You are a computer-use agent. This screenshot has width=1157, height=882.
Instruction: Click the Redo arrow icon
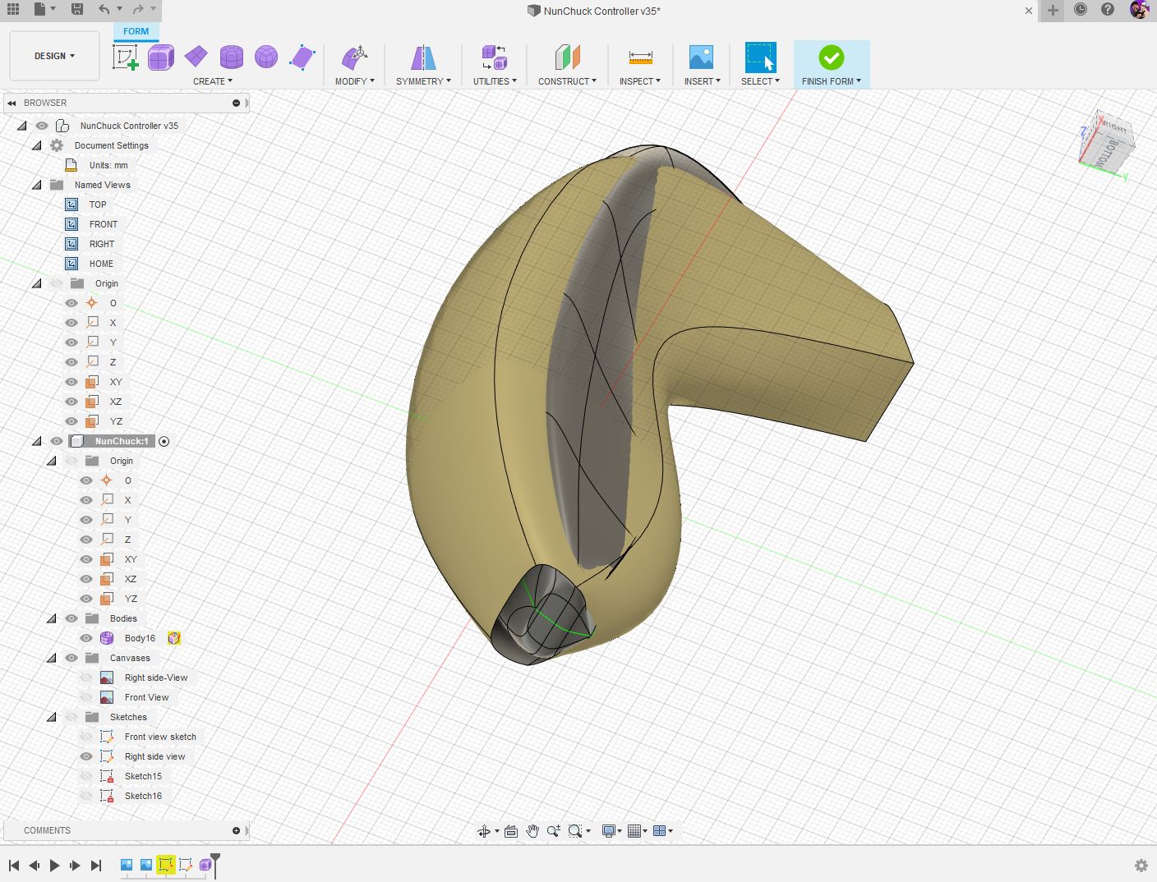point(137,10)
